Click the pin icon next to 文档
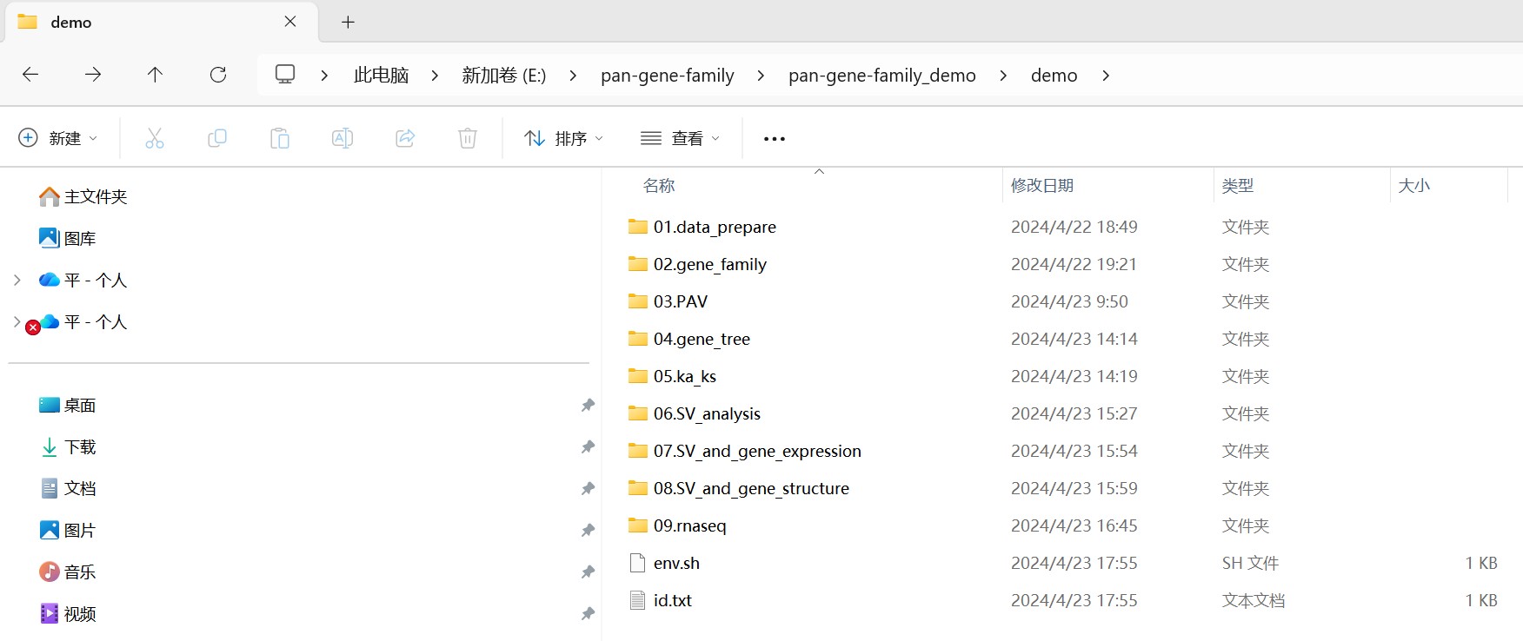 [588, 489]
